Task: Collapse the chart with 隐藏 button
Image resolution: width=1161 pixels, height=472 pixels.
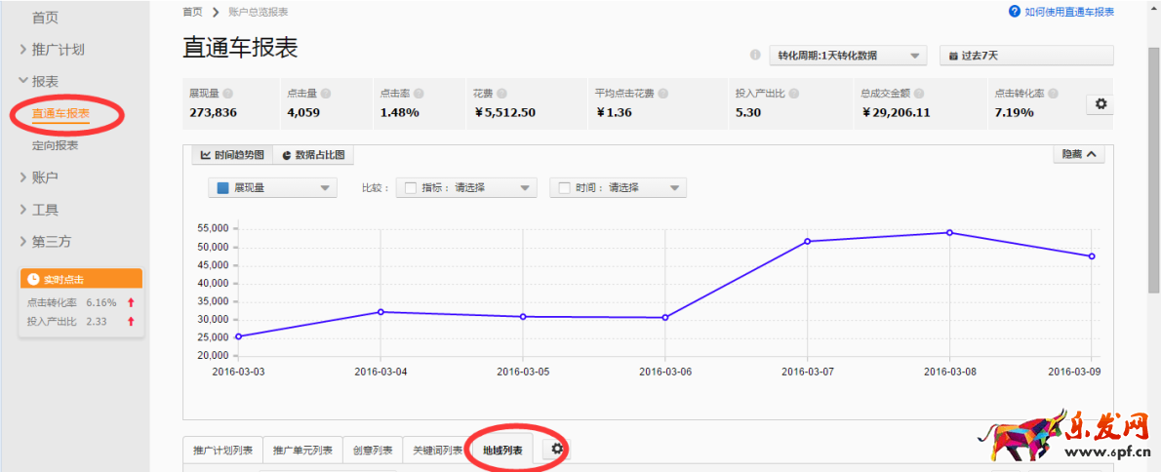Action: pyautogui.click(x=1078, y=154)
